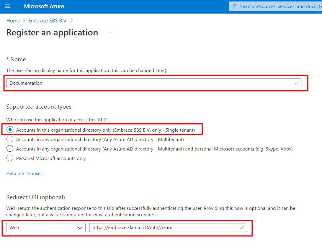The image size is (322, 247).
Task: Open the Help me choose link
Action: (x=25, y=174)
